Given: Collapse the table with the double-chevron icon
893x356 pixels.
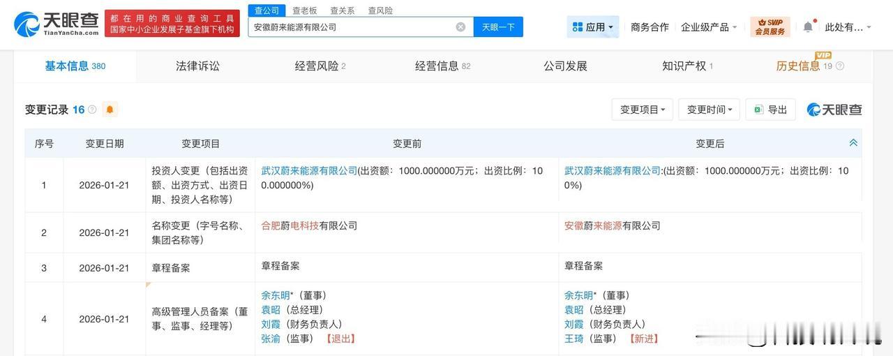Looking at the screenshot, I should coord(853,142).
